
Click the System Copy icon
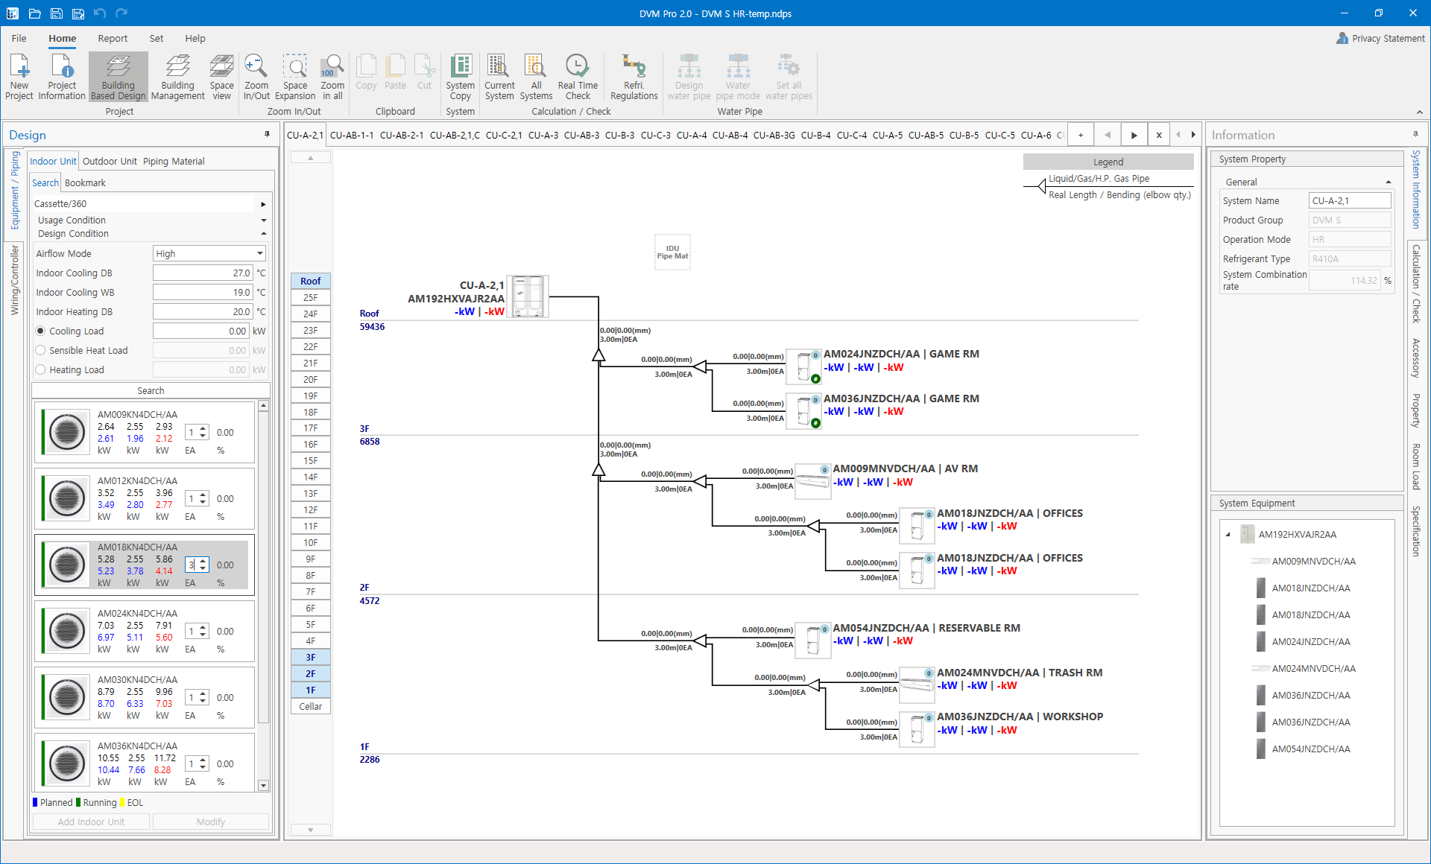click(x=461, y=77)
